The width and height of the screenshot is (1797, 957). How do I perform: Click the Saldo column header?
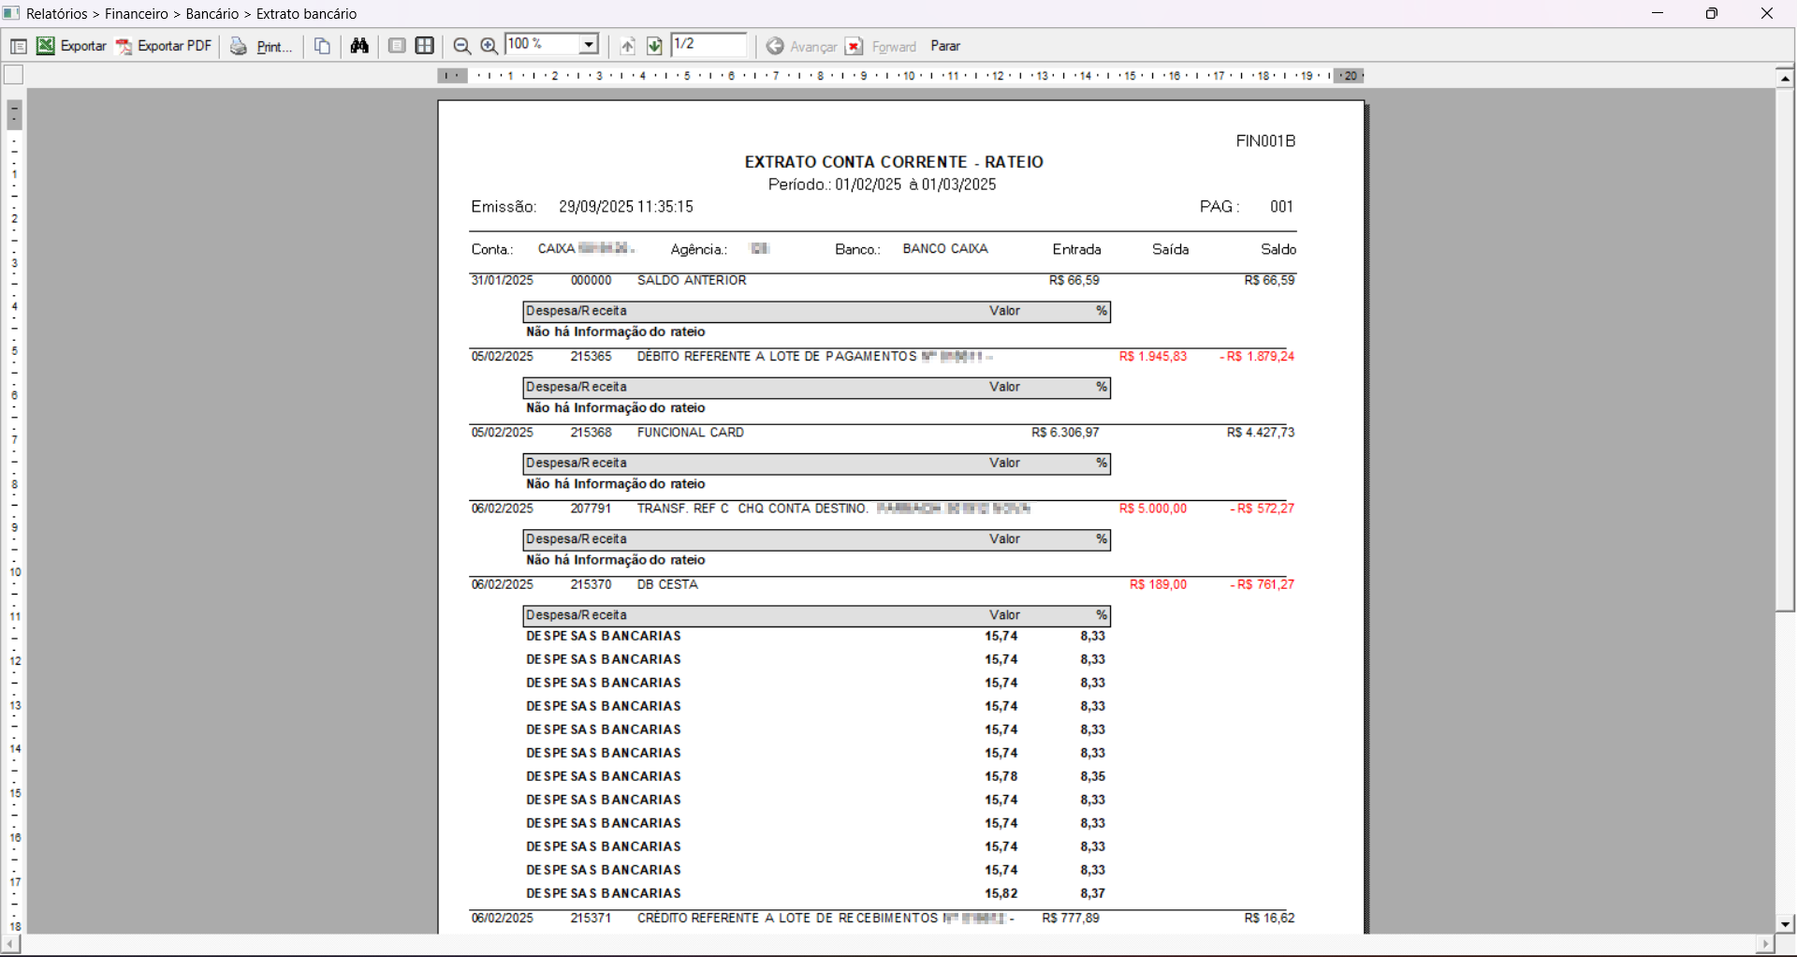1278,249
